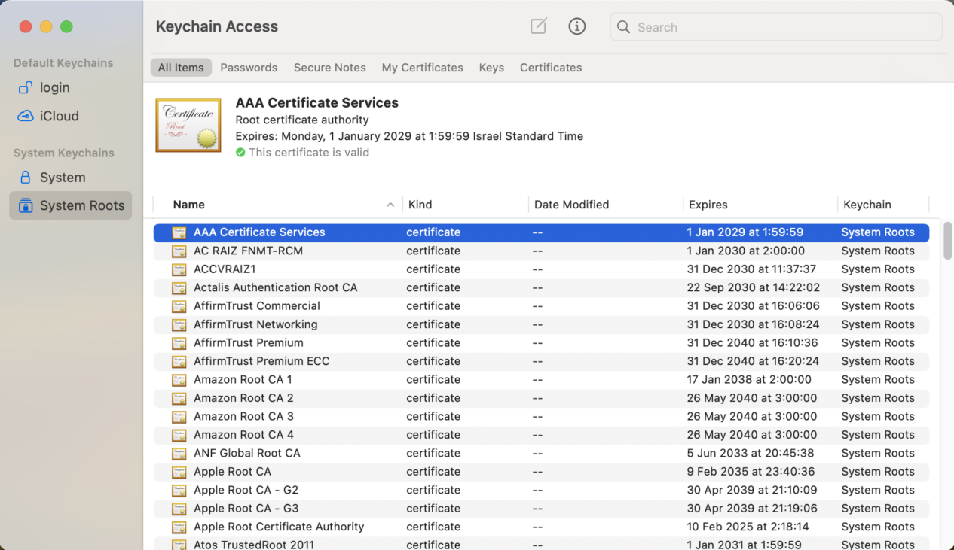Click the magnifying glass search icon
The width and height of the screenshot is (954, 550).
click(x=623, y=27)
